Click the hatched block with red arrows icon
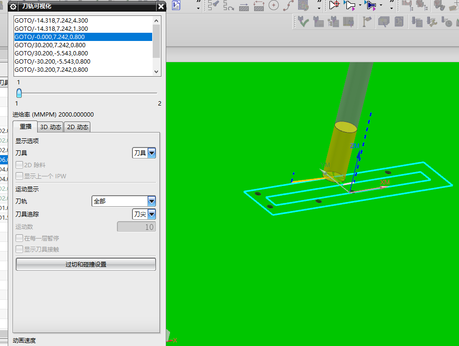The image size is (459, 346). pos(259,6)
